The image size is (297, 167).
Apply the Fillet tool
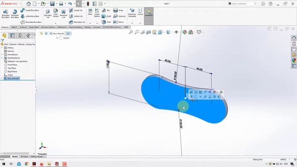pyautogui.click(x=90, y=12)
